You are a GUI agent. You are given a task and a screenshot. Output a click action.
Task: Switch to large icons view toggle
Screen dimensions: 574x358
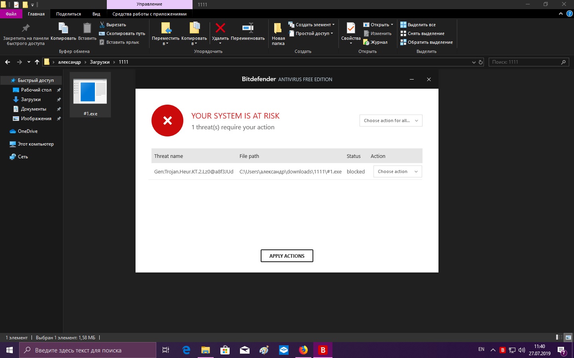pyautogui.click(x=568, y=337)
